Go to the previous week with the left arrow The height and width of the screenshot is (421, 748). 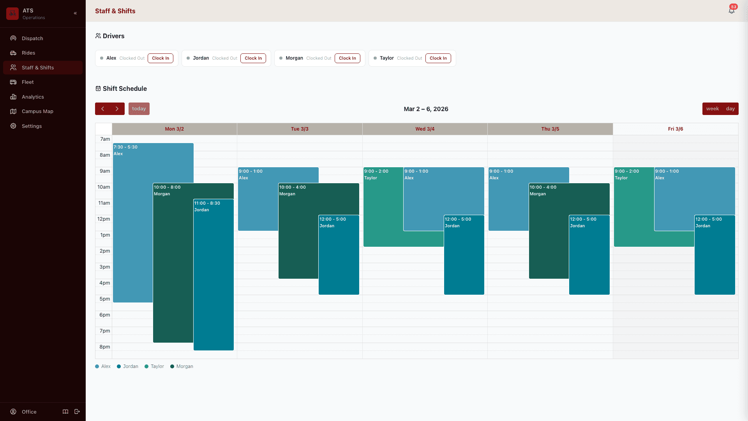click(x=102, y=109)
